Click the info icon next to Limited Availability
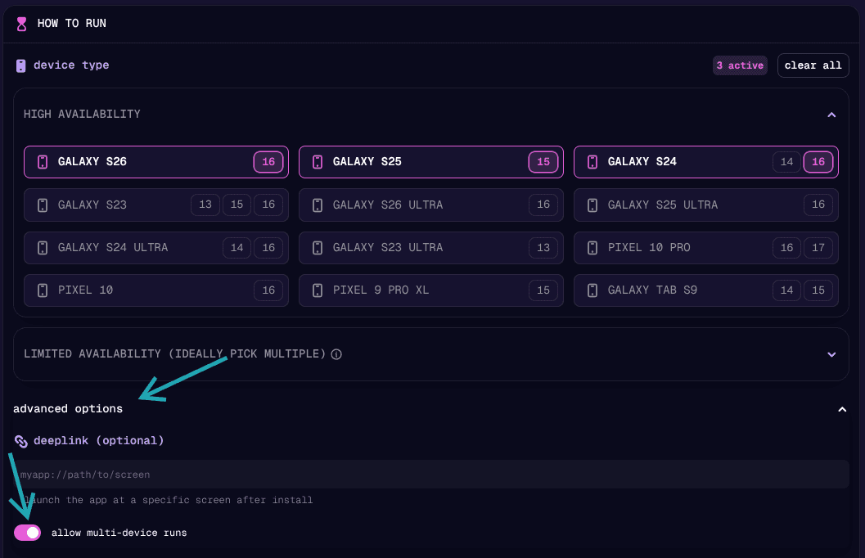The width and height of the screenshot is (865, 558). click(x=336, y=354)
